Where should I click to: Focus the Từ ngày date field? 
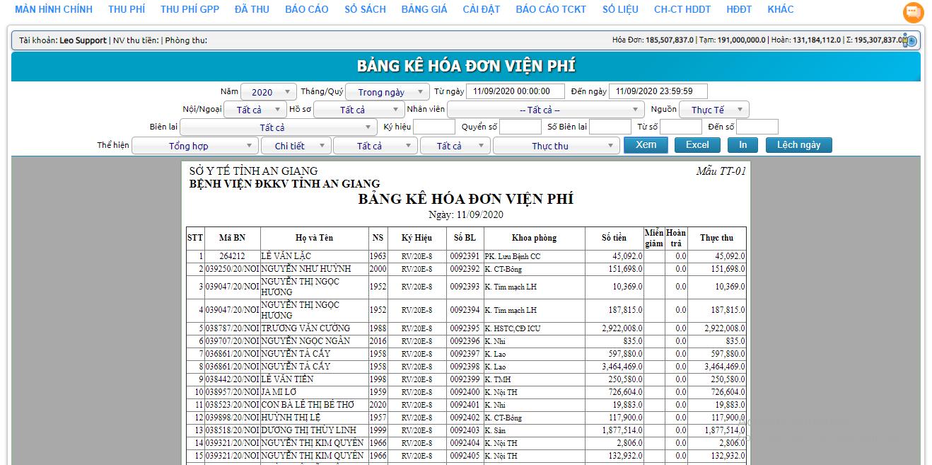(515, 91)
